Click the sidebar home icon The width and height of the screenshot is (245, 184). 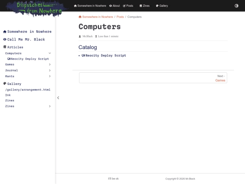(5, 32)
